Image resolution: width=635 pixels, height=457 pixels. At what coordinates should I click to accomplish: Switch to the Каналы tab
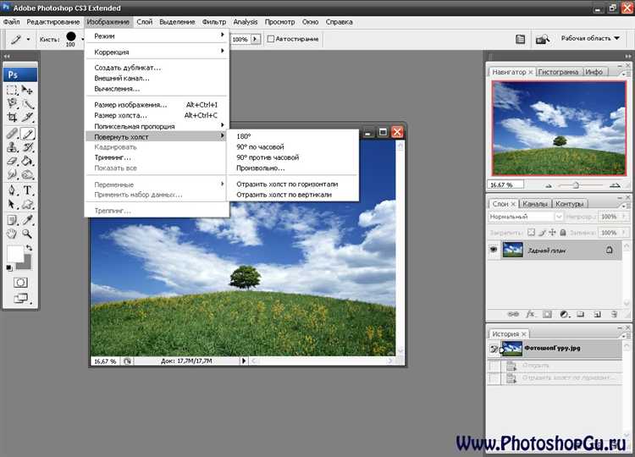coord(534,203)
